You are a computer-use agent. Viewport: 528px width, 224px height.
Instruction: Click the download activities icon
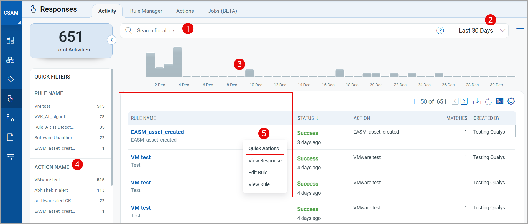click(477, 101)
